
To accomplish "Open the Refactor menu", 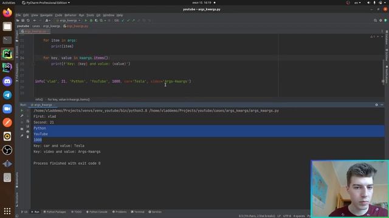I will click(71, 15).
